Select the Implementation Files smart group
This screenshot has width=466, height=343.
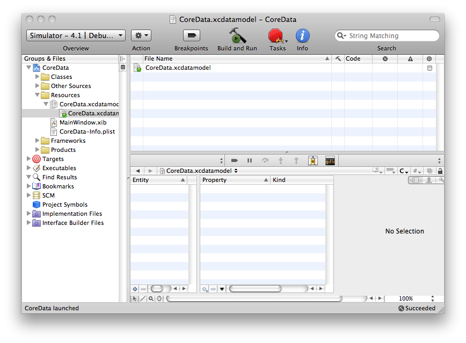[72, 214]
